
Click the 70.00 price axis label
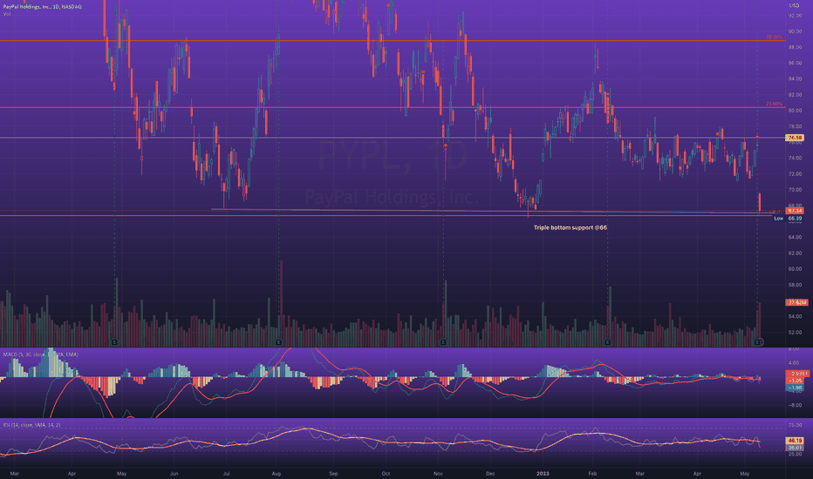tap(795, 190)
